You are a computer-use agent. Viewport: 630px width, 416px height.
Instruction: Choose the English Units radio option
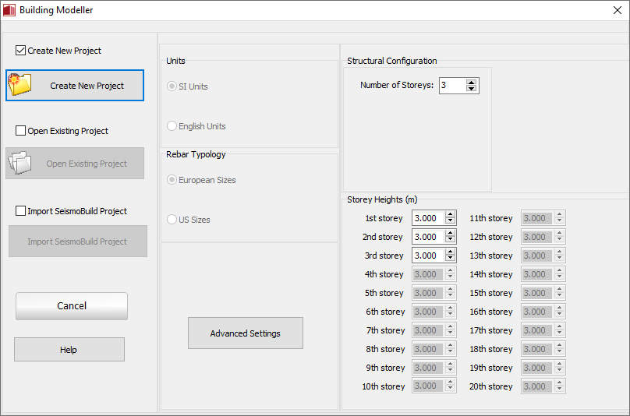point(172,126)
